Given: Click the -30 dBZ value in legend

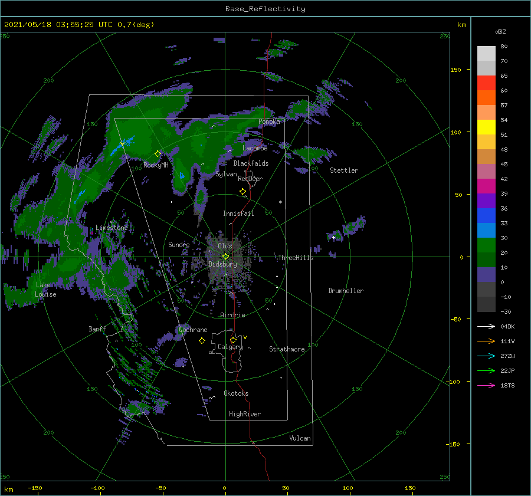Looking at the screenshot, I should pos(506,311).
